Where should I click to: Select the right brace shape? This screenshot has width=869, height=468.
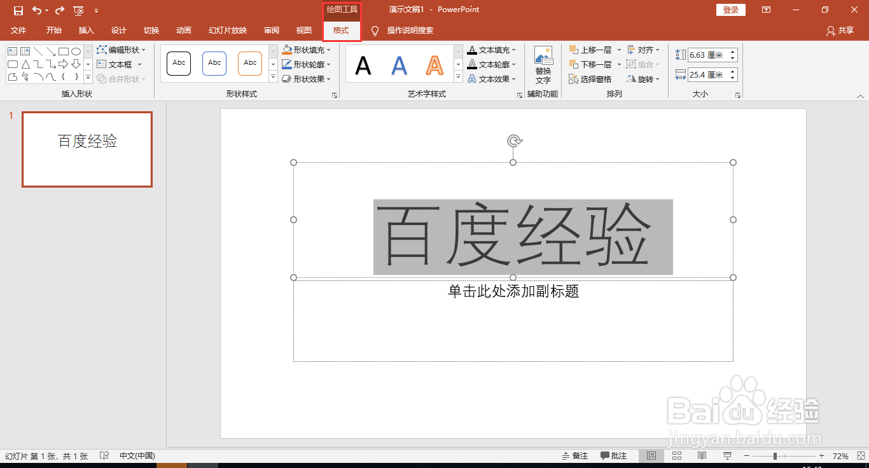pos(76,77)
